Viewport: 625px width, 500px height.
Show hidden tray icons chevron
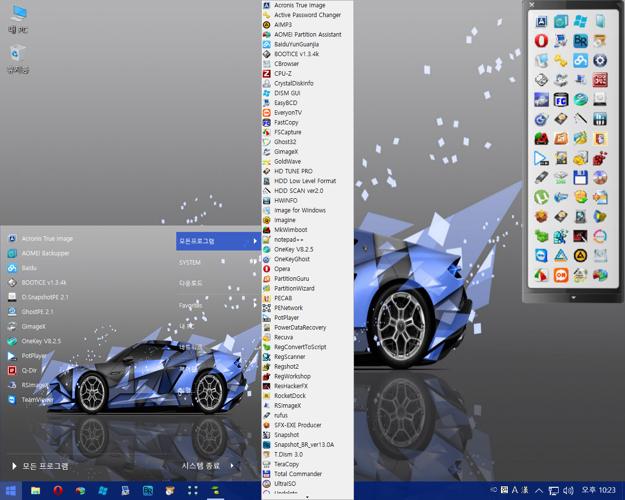click(x=539, y=491)
